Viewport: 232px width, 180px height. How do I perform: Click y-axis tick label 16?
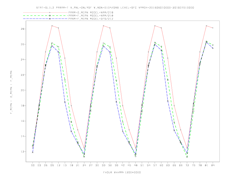coord(23,121)
